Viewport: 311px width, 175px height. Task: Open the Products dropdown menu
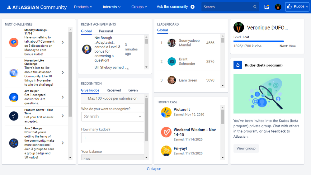coord(83,7)
